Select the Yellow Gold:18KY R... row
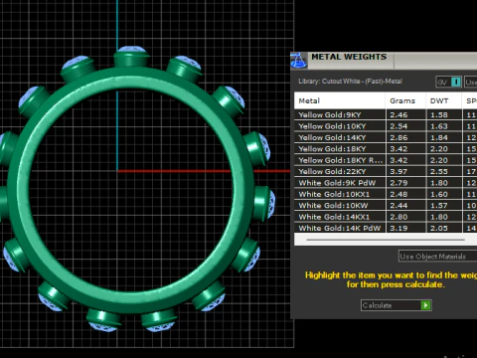This screenshot has height=358, width=477. (x=386, y=160)
